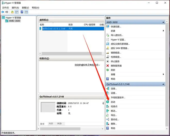Open 虚拟 SAN 管理器 icon
This screenshot has width=170, height=136.
coord(108,48)
